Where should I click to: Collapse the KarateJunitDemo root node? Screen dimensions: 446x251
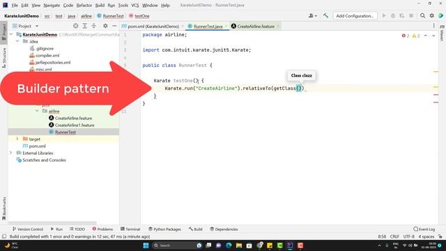(11, 34)
